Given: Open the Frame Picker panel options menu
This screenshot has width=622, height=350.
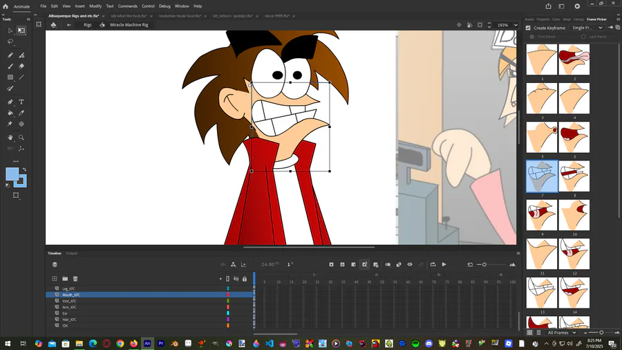Looking at the screenshot, I should 618,19.
